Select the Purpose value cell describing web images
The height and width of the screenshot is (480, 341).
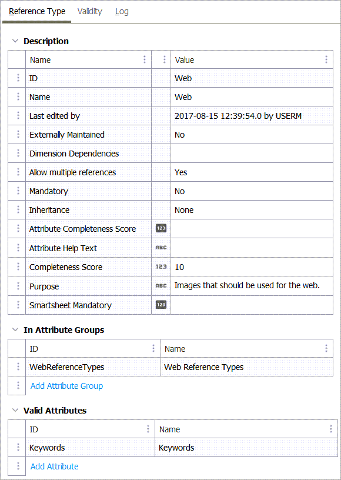(247, 286)
